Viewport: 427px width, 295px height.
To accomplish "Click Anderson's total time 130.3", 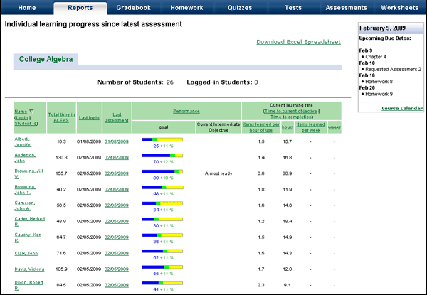I will pyautogui.click(x=61, y=158).
